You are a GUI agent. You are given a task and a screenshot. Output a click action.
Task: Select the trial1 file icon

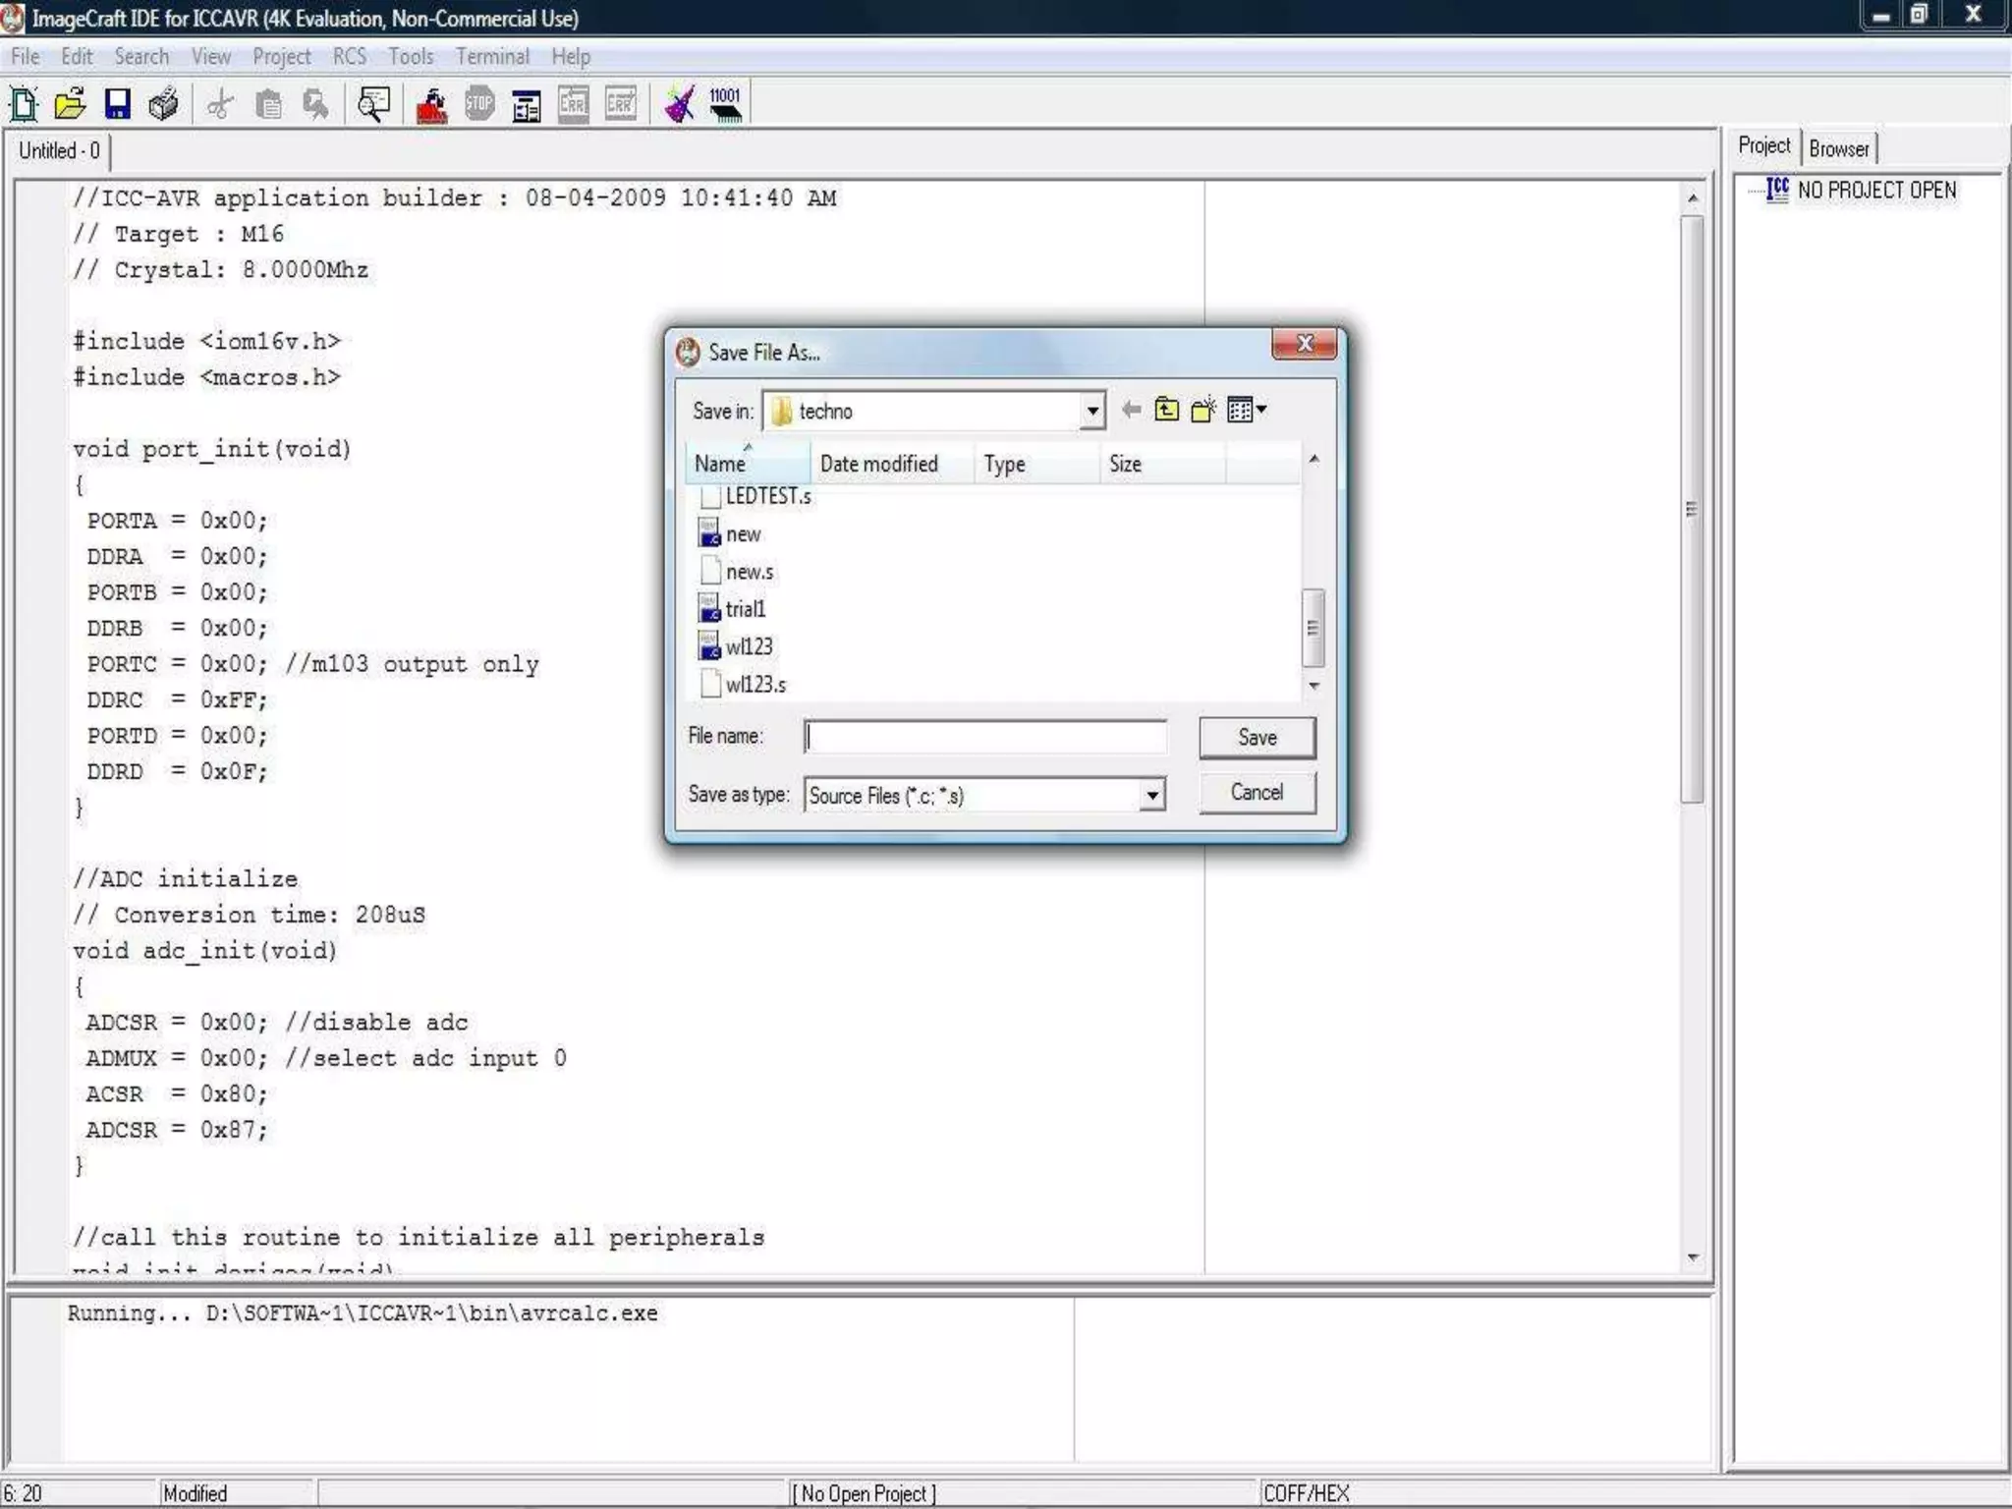pyautogui.click(x=709, y=608)
